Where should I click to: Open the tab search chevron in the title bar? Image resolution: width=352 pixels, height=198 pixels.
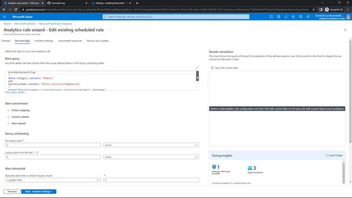(x=322, y=3)
